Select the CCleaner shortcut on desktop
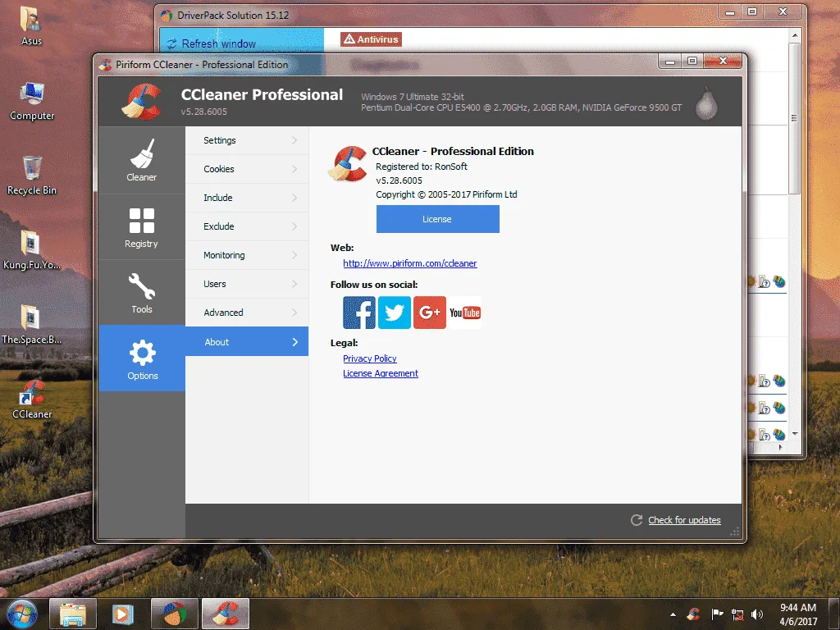The height and width of the screenshot is (630, 840). [32, 399]
